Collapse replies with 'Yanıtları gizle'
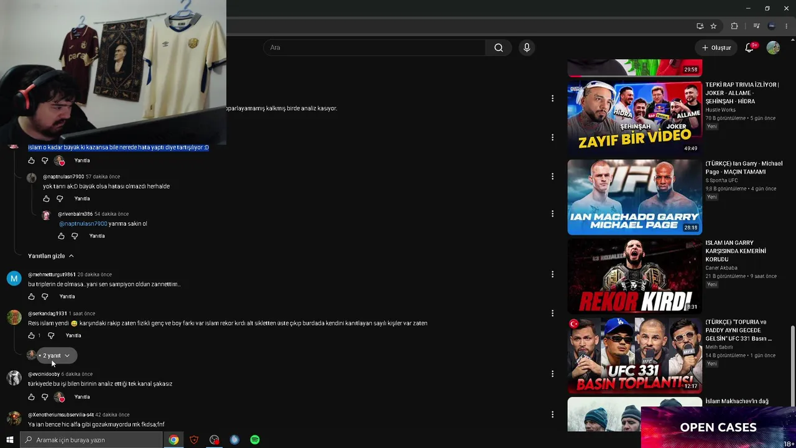Image resolution: width=796 pixels, height=448 pixels. point(51,256)
